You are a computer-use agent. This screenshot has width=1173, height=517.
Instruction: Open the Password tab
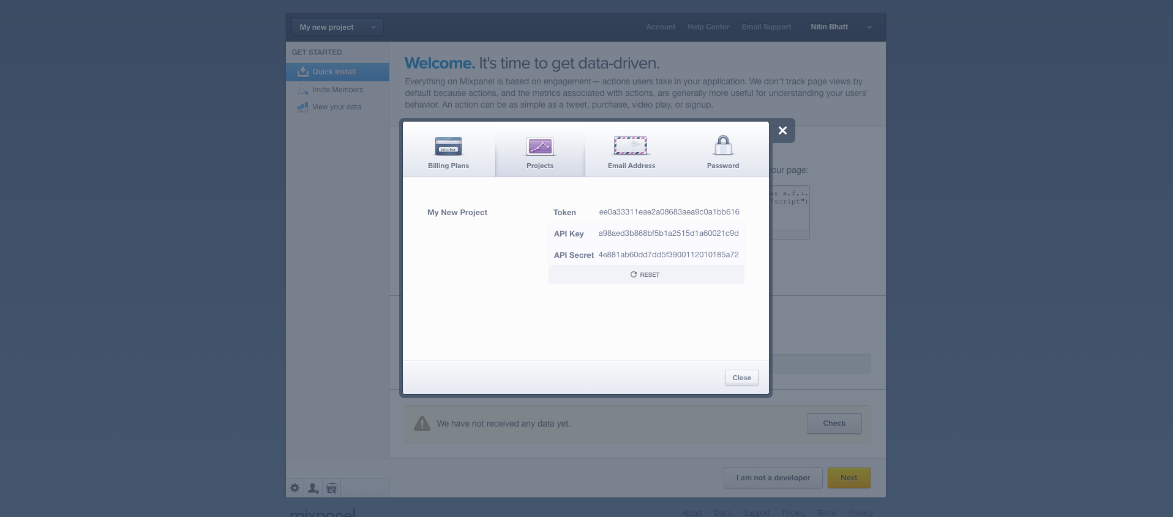point(723,150)
